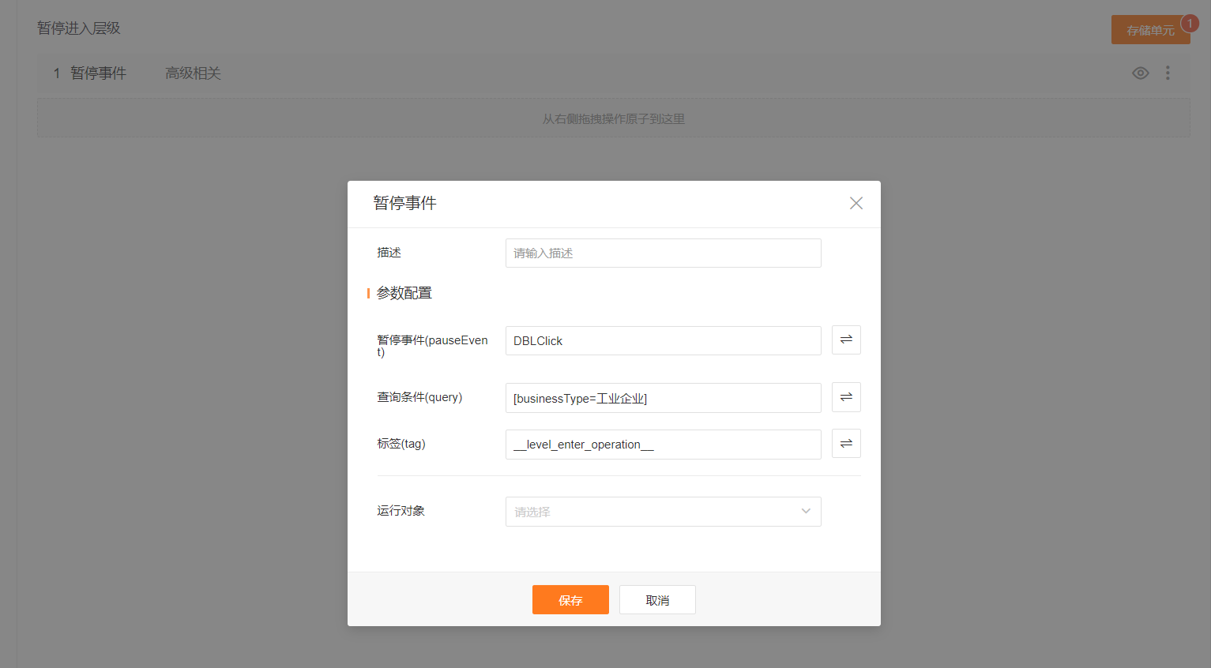
Task: Select the 暂停事件 tab in the background row
Action: [98, 73]
